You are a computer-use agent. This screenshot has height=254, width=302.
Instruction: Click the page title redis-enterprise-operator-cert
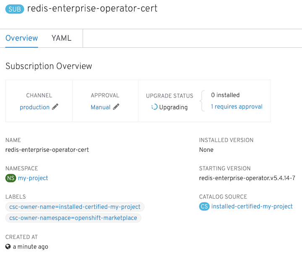[92, 9]
